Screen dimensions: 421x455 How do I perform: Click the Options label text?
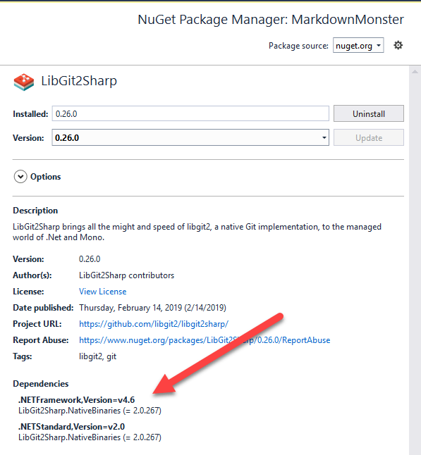[46, 177]
